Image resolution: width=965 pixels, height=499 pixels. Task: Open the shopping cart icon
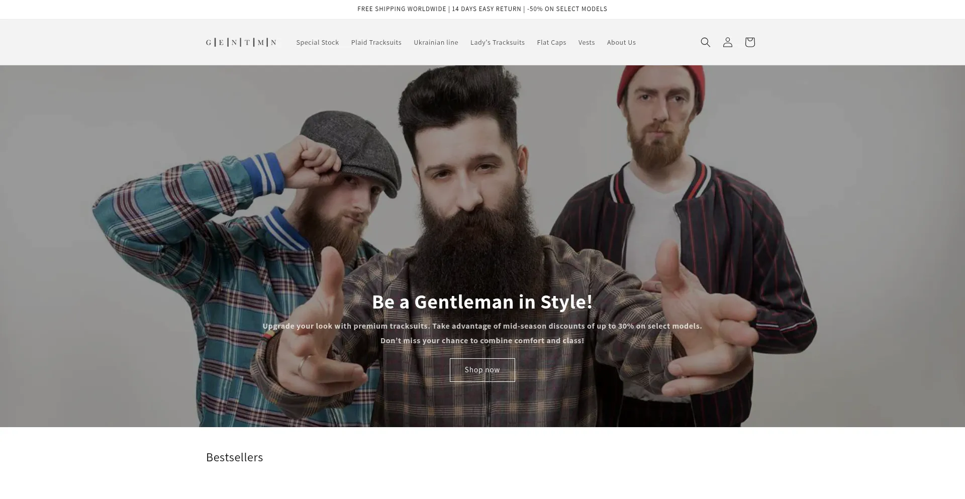tap(749, 42)
